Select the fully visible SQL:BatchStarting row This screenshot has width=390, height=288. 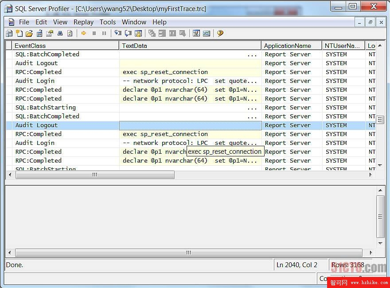point(191,108)
